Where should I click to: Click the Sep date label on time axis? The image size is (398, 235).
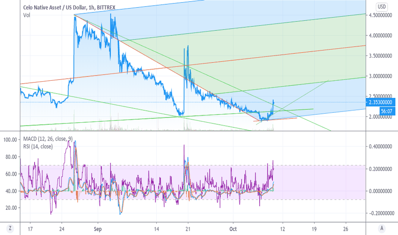pos(98,229)
